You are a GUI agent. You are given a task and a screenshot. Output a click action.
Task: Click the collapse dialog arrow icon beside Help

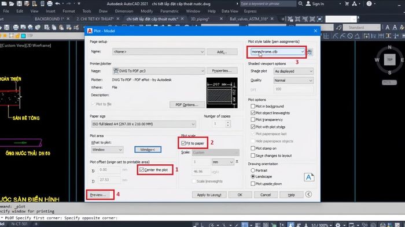click(308, 194)
